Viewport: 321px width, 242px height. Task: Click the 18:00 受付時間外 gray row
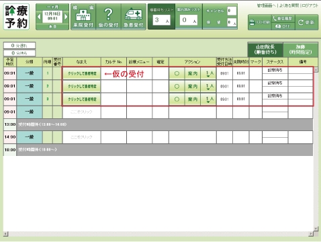tap(158, 149)
